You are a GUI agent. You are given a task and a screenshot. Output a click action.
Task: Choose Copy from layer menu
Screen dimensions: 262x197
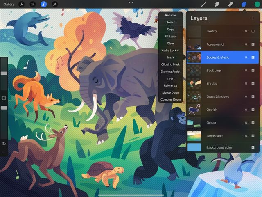(170, 29)
